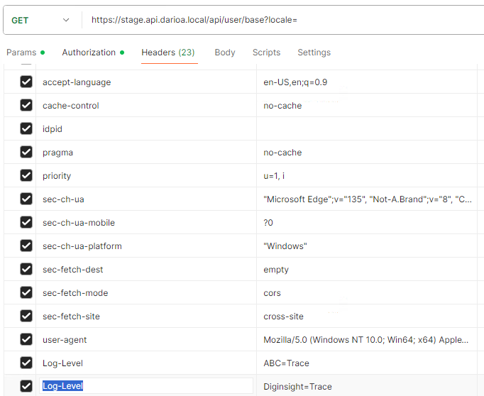The height and width of the screenshot is (396, 484).
Task: Select the Headers (23) tab
Action: pyautogui.click(x=167, y=53)
